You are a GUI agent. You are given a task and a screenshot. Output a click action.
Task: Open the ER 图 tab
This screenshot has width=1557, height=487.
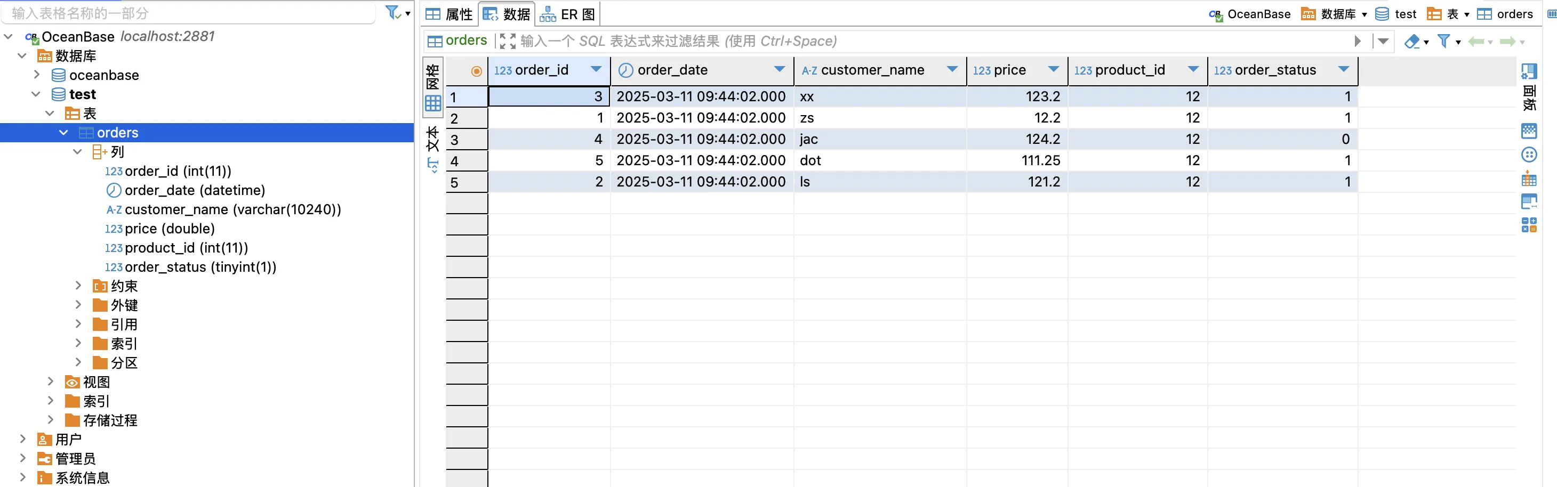point(567,14)
